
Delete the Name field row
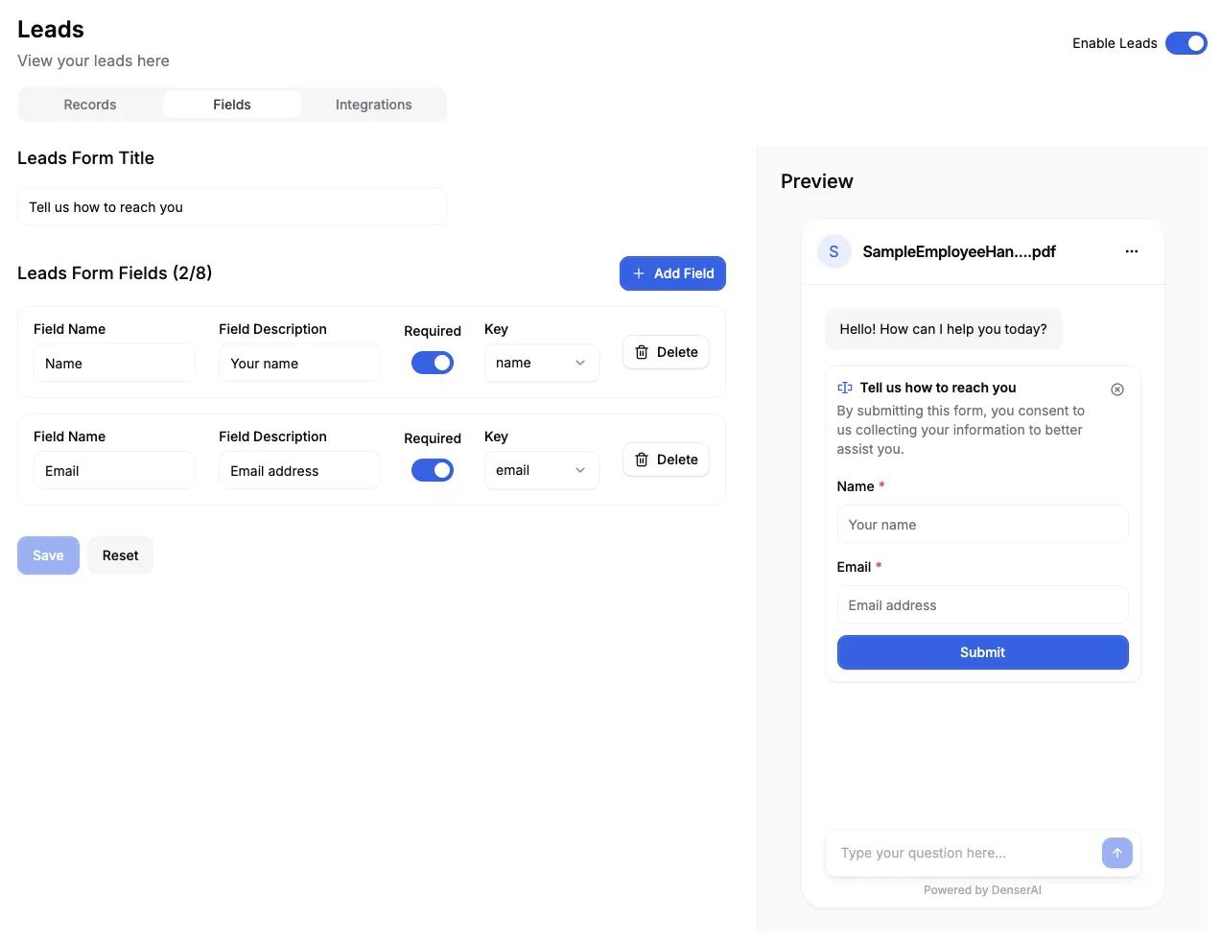(666, 352)
